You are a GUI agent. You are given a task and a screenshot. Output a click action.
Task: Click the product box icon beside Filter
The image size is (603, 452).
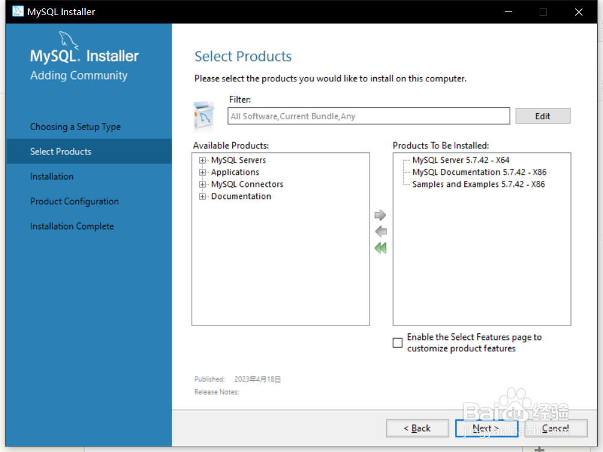[x=204, y=117]
